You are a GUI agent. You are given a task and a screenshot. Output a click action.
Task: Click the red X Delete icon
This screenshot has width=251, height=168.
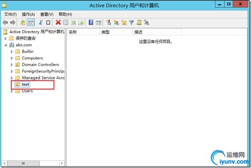click(x=58, y=22)
